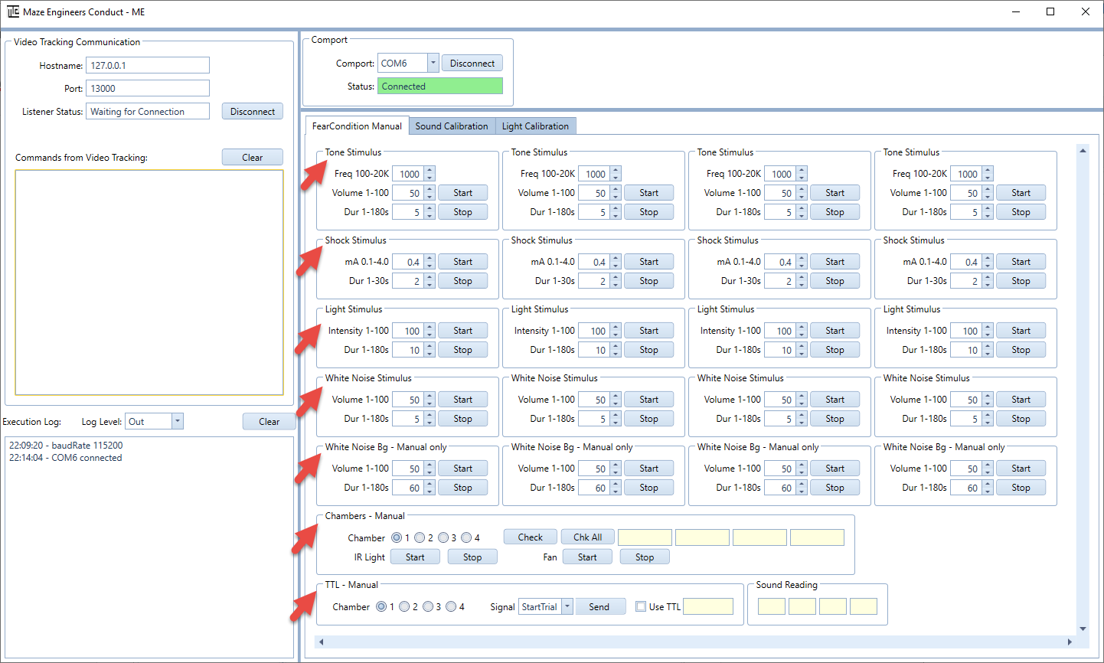Click the Chk All button
Viewport: 1104px width, 663px height.
pyautogui.click(x=587, y=537)
